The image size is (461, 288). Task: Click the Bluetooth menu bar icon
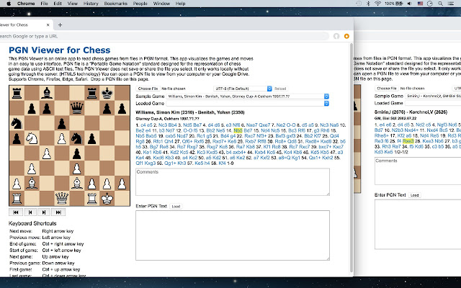368,4
